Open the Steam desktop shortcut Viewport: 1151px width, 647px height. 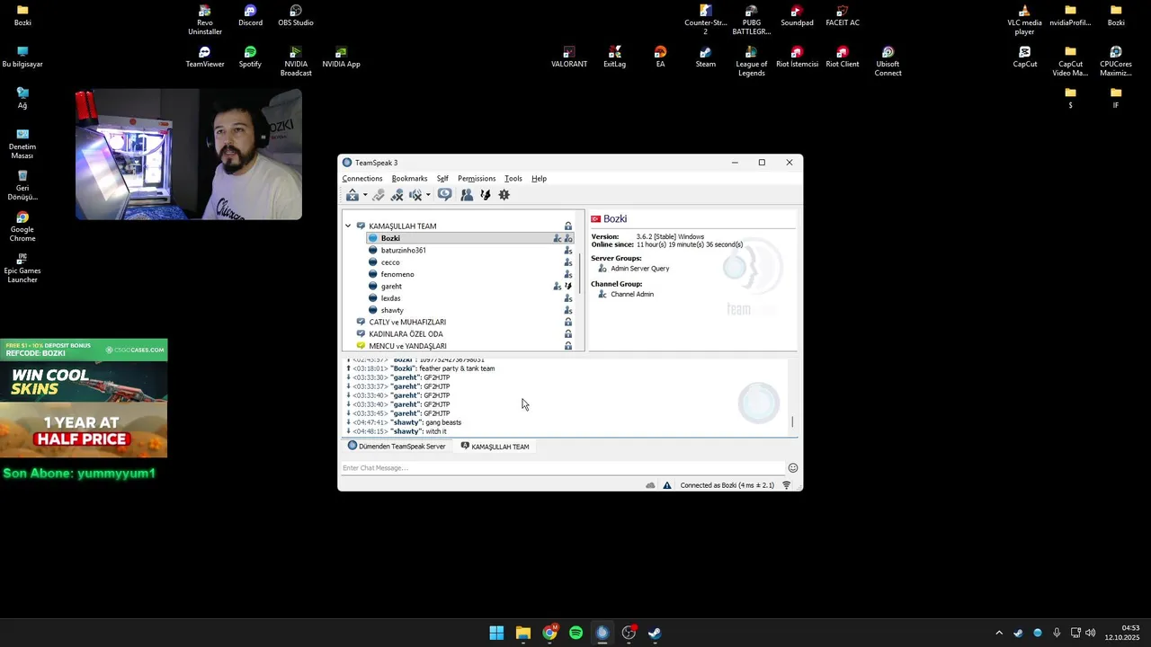click(706, 58)
